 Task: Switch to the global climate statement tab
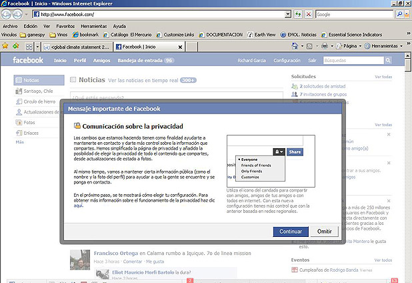(76, 47)
